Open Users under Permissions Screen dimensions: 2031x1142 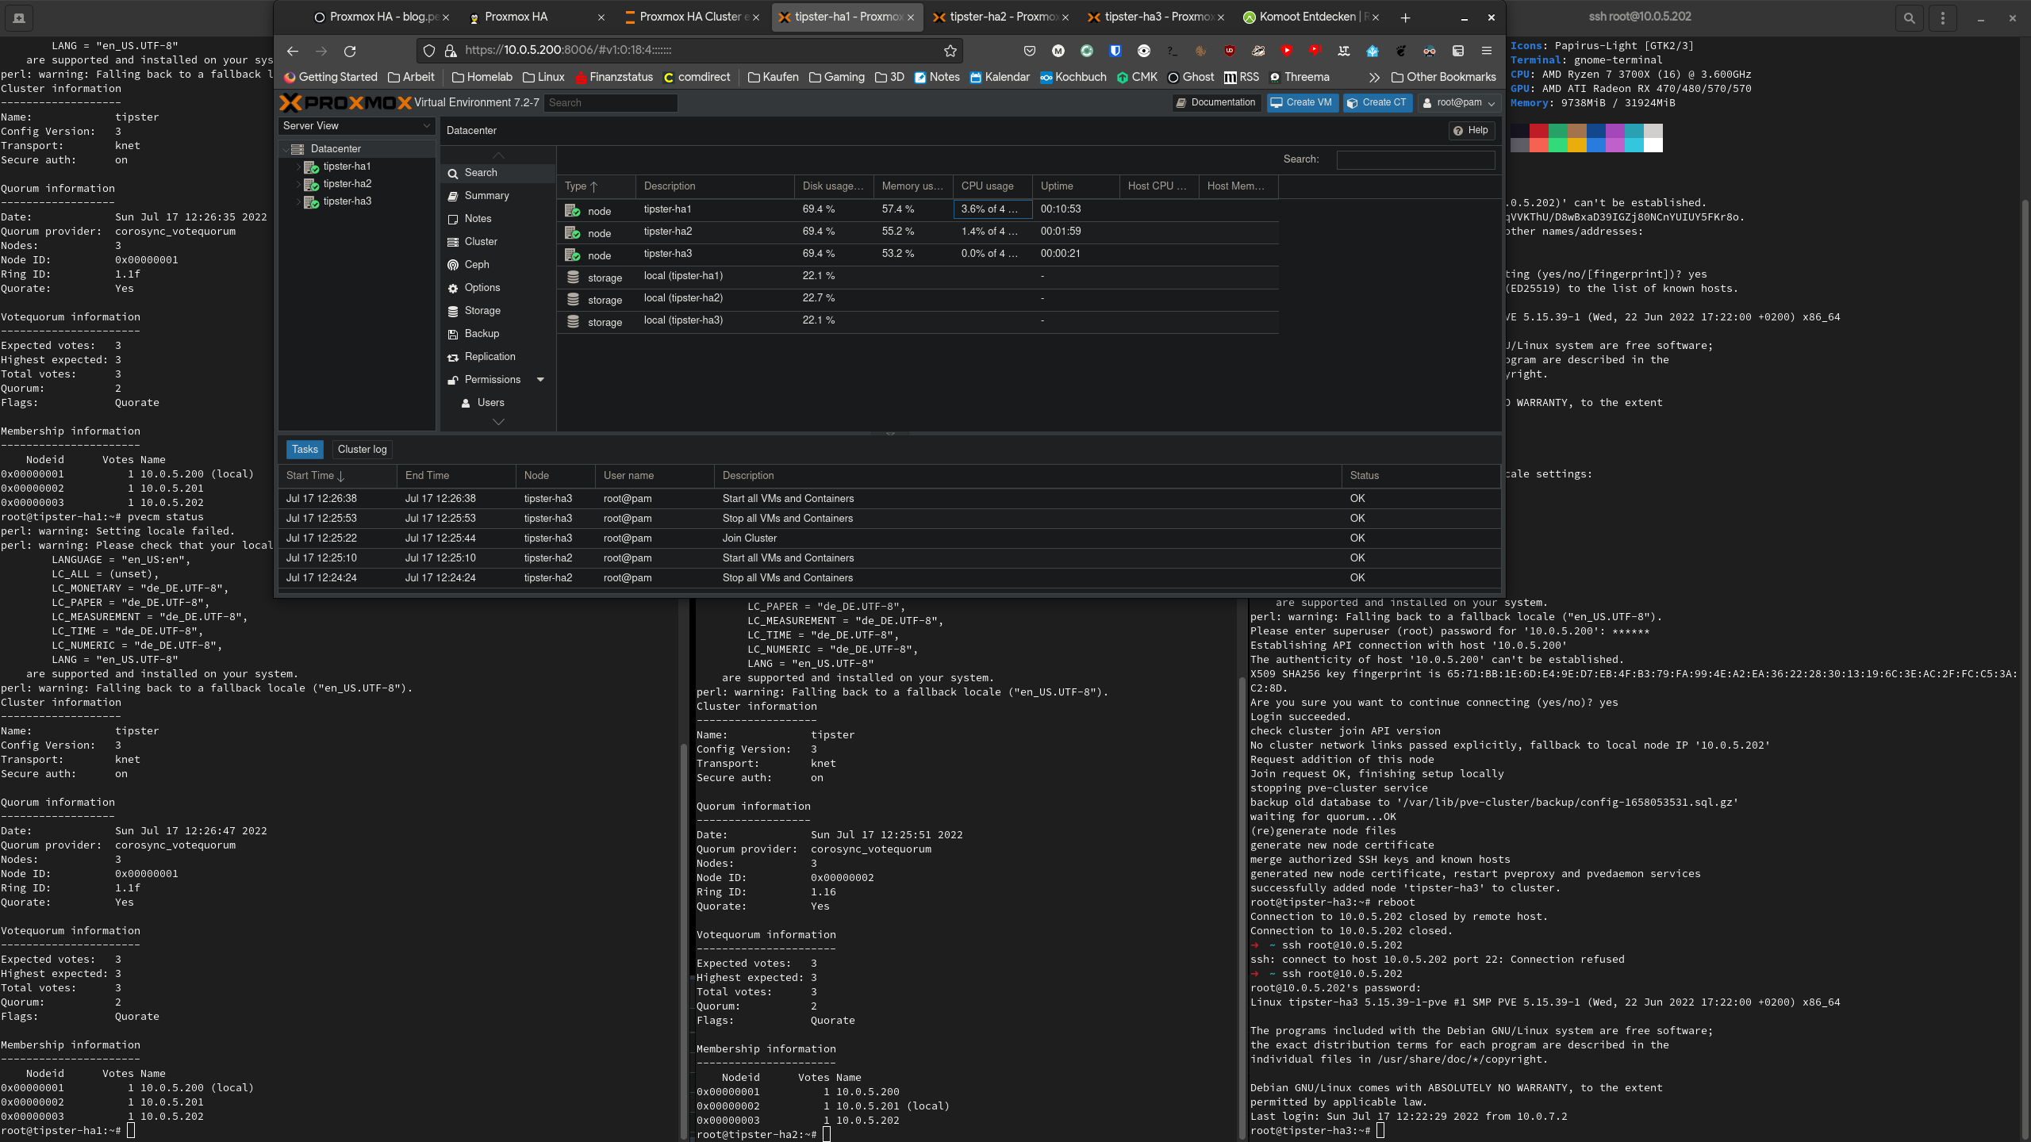[x=497, y=403]
